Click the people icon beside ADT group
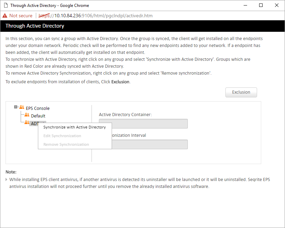 pyautogui.click(x=27, y=122)
